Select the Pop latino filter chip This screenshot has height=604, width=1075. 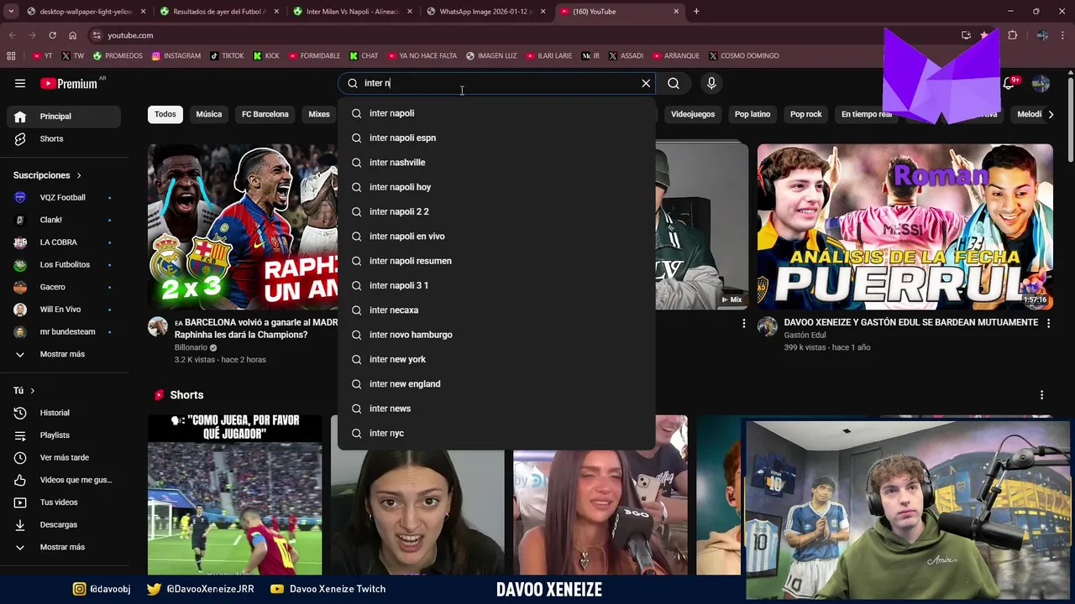point(752,114)
